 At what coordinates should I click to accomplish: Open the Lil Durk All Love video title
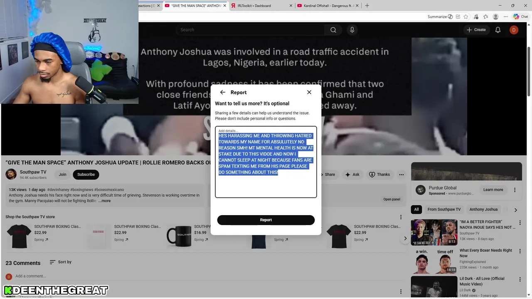(x=482, y=281)
